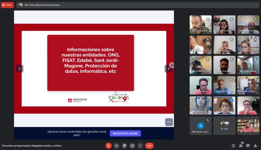Toggle the camera on or off
261x150 pixels.
[116, 146]
